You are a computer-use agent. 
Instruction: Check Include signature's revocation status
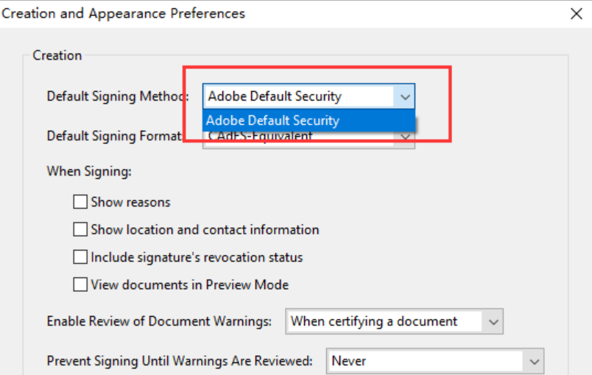[80, 257]
